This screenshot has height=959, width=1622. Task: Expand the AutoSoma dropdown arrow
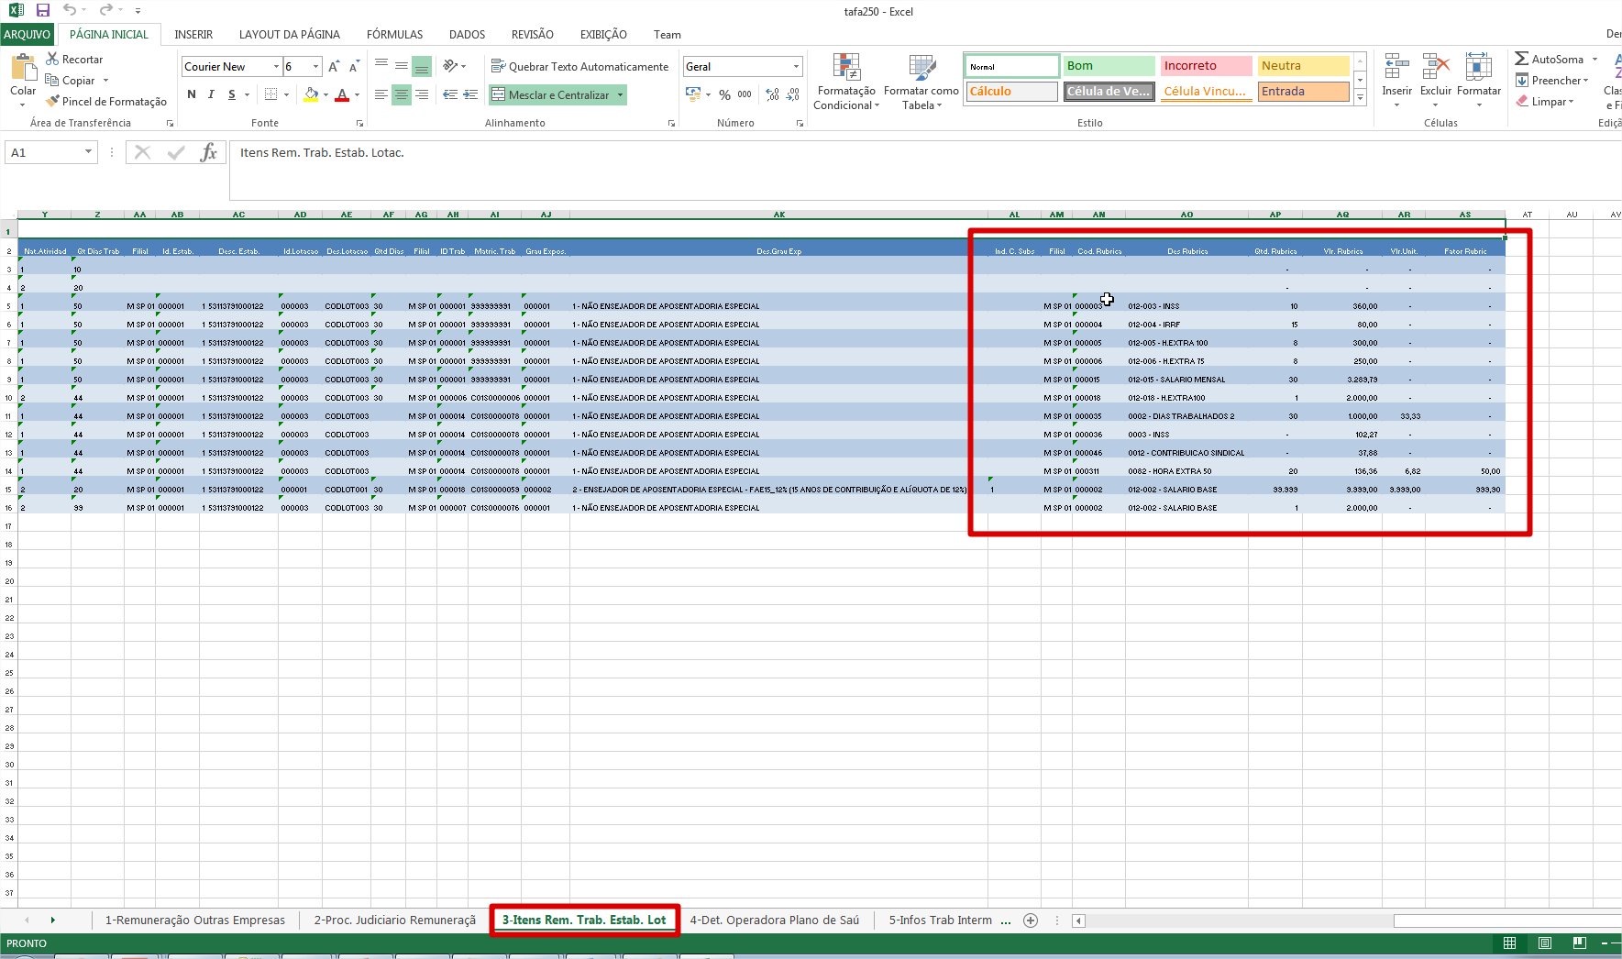[1594, 60]
